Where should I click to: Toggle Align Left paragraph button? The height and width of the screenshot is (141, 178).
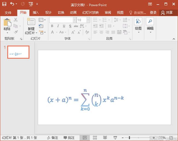point(95,32)
